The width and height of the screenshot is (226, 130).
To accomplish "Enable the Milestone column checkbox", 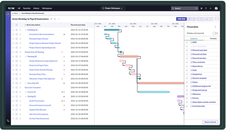I will tap(191, 94).
